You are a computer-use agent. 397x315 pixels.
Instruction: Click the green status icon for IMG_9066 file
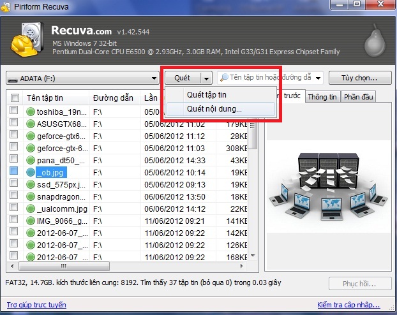pyautogui.click(x=31, y=221)
